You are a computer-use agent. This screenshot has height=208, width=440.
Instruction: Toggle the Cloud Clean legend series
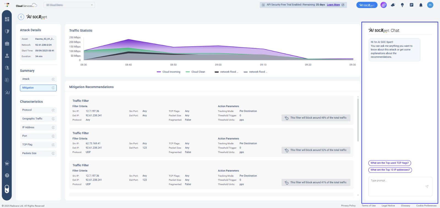coord(195,72)
